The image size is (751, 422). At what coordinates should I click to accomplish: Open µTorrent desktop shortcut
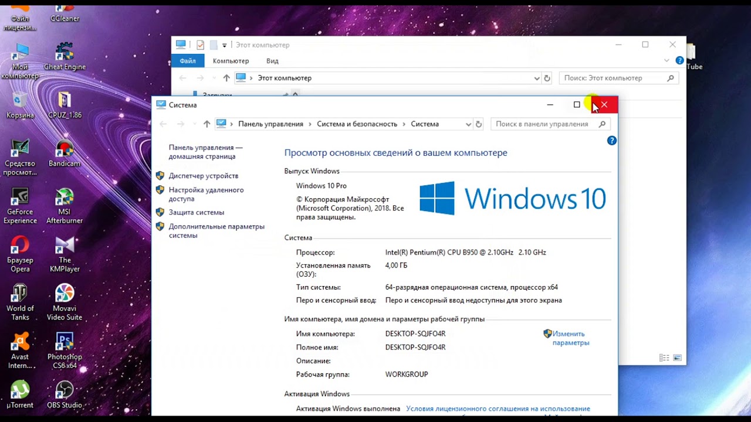tap(20, 394)
